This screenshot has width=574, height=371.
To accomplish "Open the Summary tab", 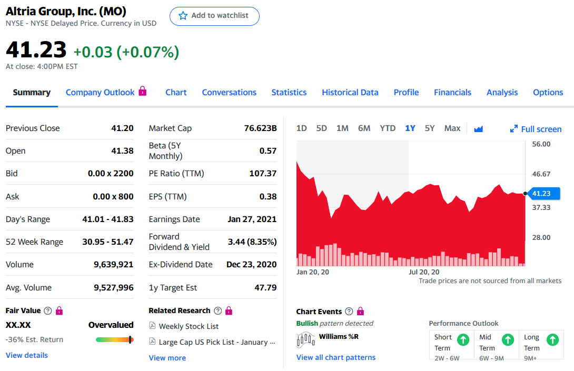I will (32, 92).
